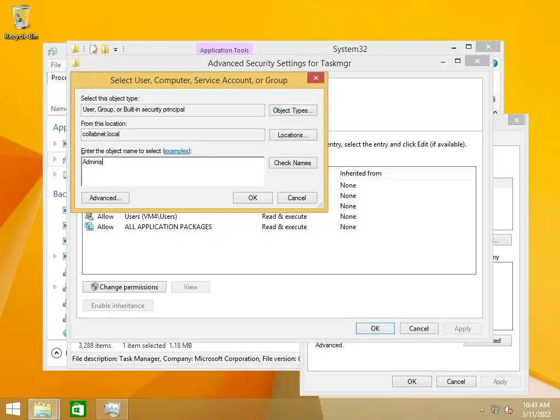Screen dimensions: 560x420
Task: Expand second process row in Task Manager
Action: [x=55, y=159]
